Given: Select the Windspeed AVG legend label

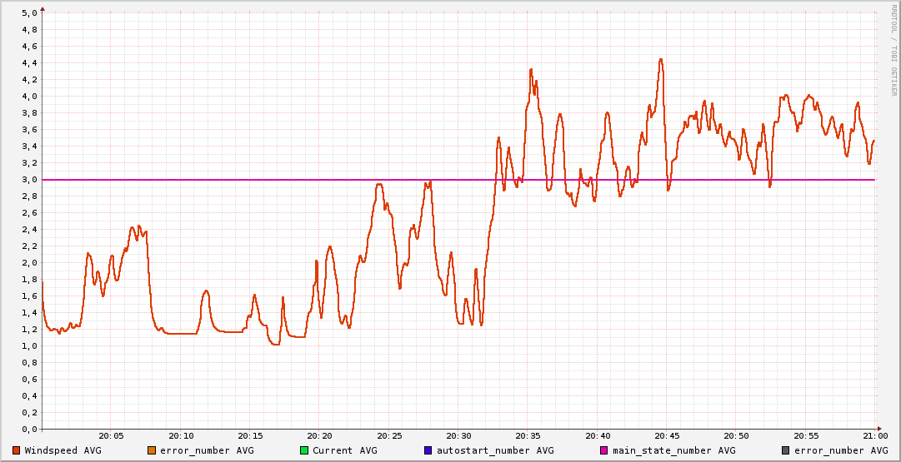Looking at the screenshot, I should 63,450.
